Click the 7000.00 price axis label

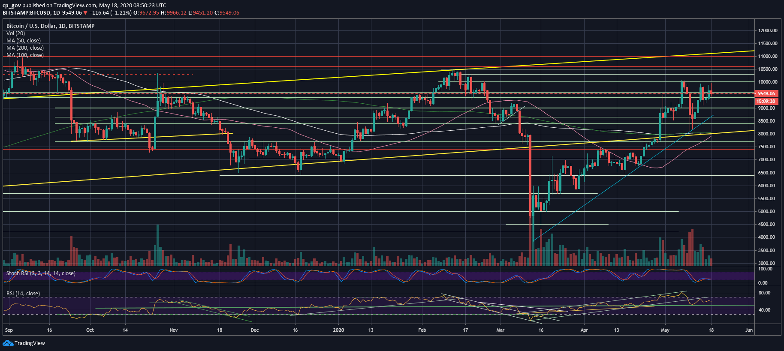766,159
